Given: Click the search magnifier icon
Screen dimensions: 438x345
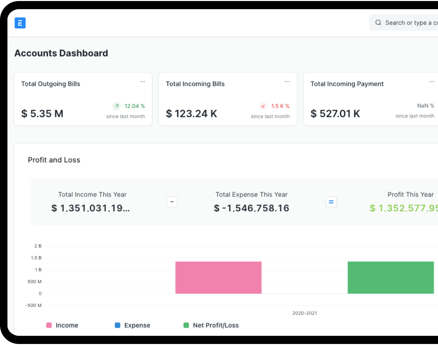Looking at the screenshot, I should (378, 23).
